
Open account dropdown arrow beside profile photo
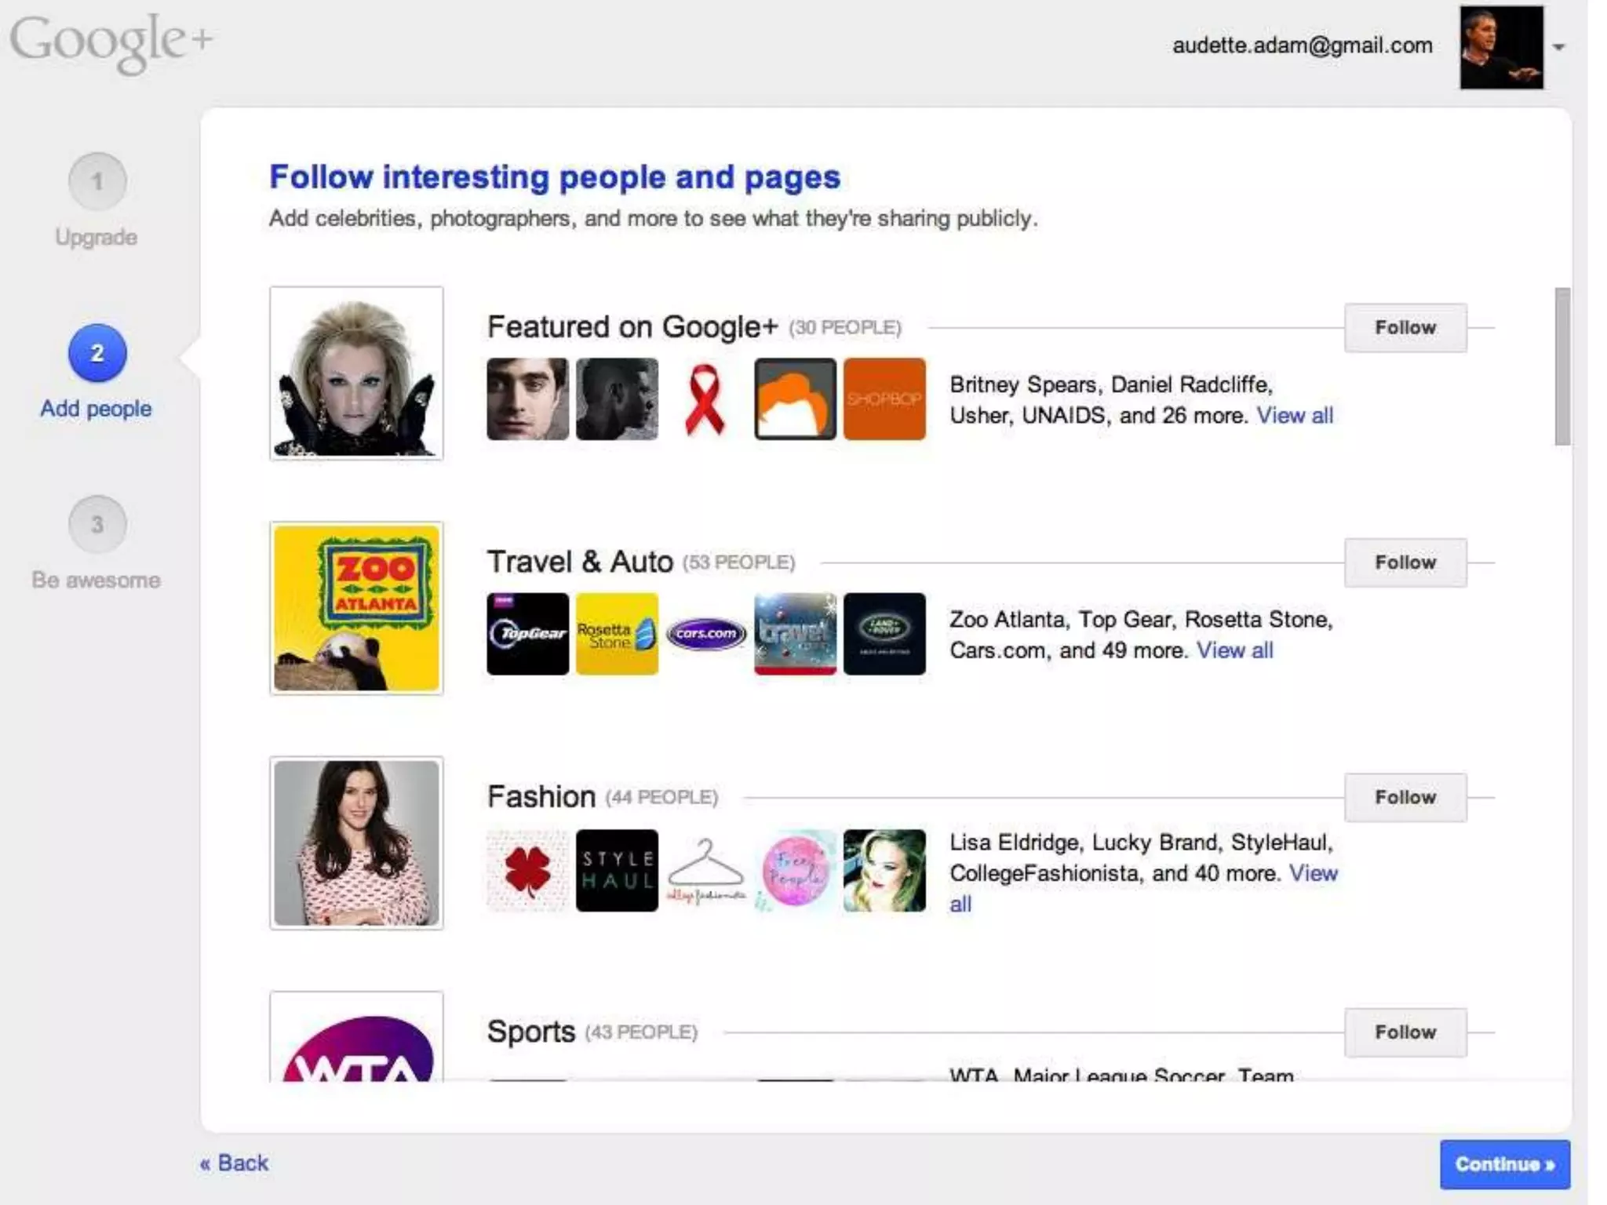(x=1558, y=48)
